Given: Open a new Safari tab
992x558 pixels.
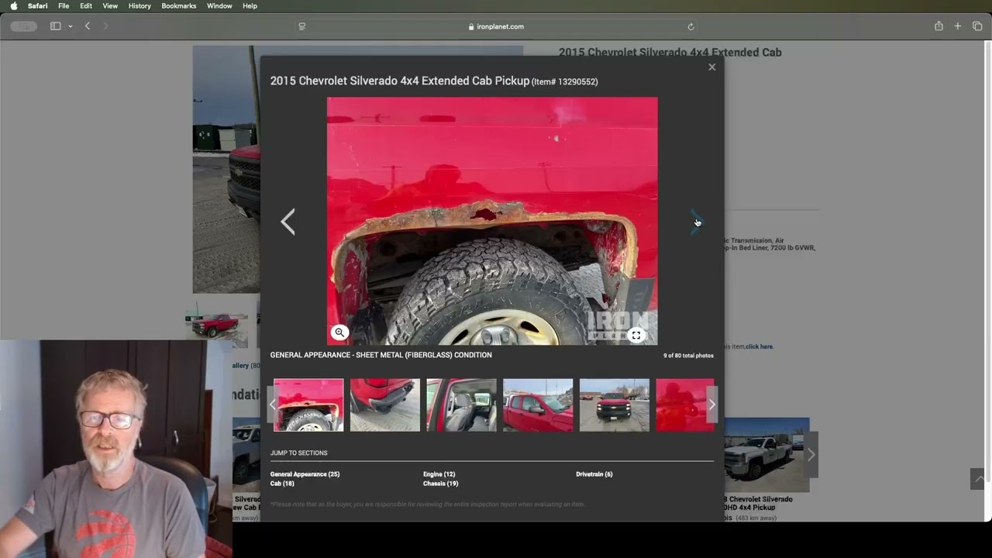Looking at the screenshot, I should [x=958, y=26].
